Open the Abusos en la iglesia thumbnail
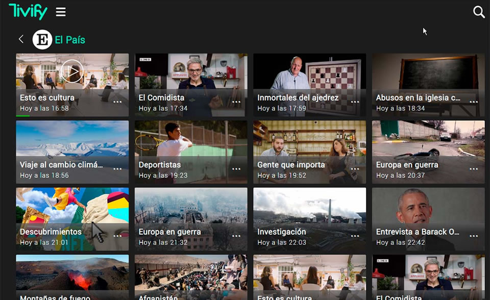490x300 pixels. pos(428,77)
